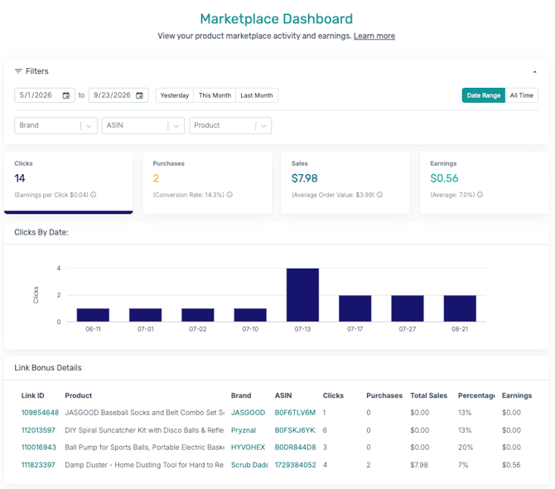The height and width of the screenshot is (489, 555).
Task: Click the Brand dropdown chevron arrow
Action: click(89, 126)
